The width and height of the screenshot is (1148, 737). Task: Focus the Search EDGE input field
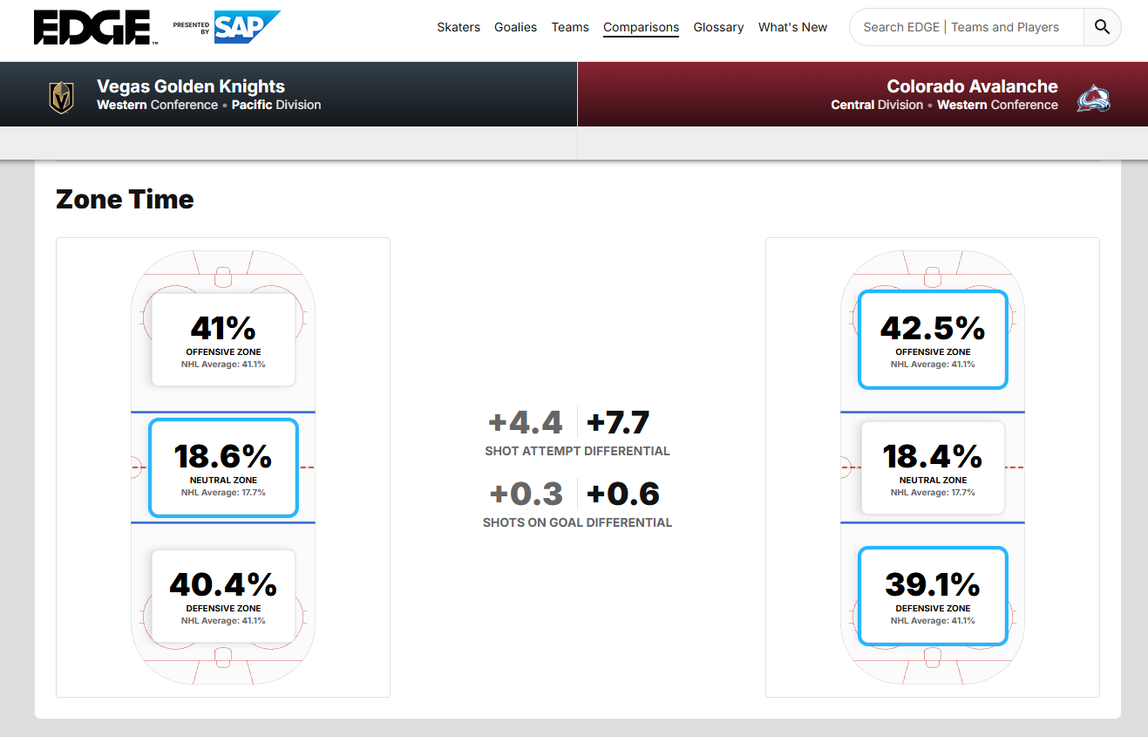pos(966,27)
